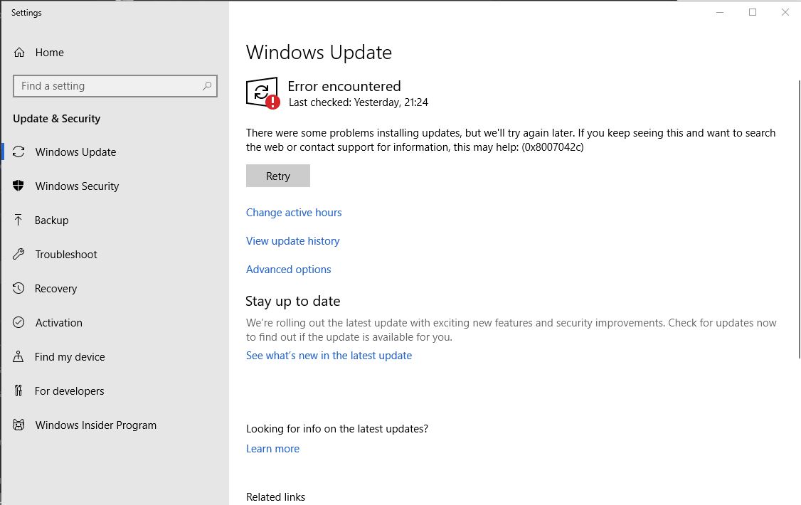Open View update history link

292,241
